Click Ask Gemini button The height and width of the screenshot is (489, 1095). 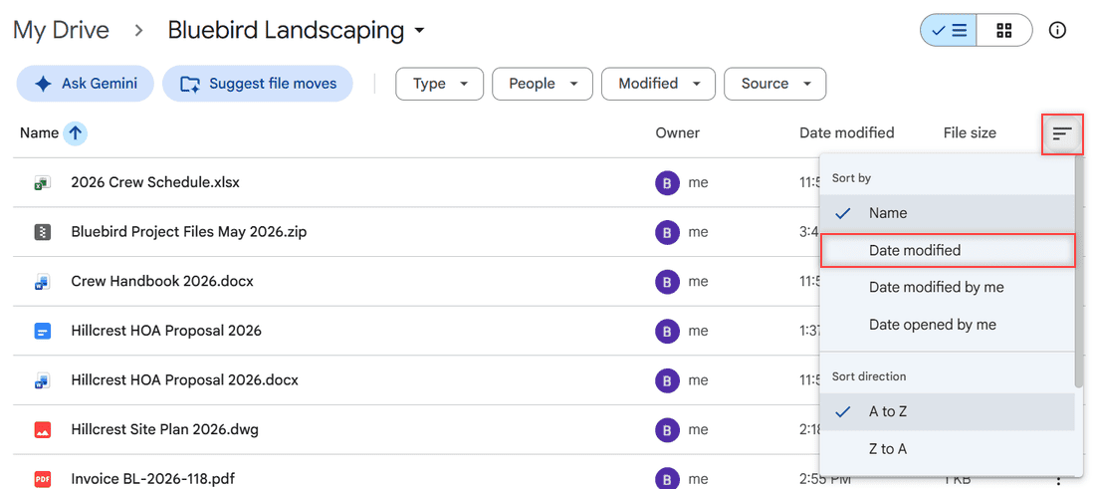pyautogui.click(x=86, y=84)
